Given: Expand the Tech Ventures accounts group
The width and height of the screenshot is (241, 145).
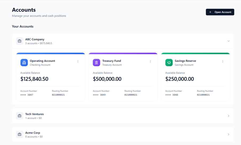Looking at the screenshot, I should [228, 116].
